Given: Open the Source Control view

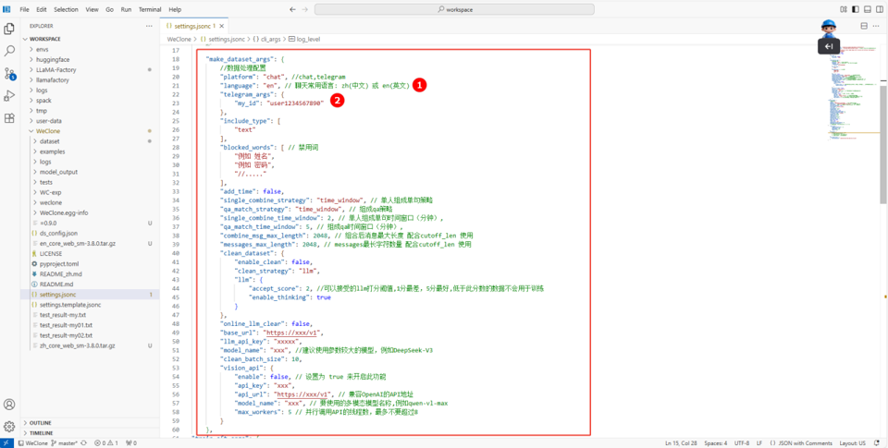Looking at the screenshot, I should (x=9, y=73).
